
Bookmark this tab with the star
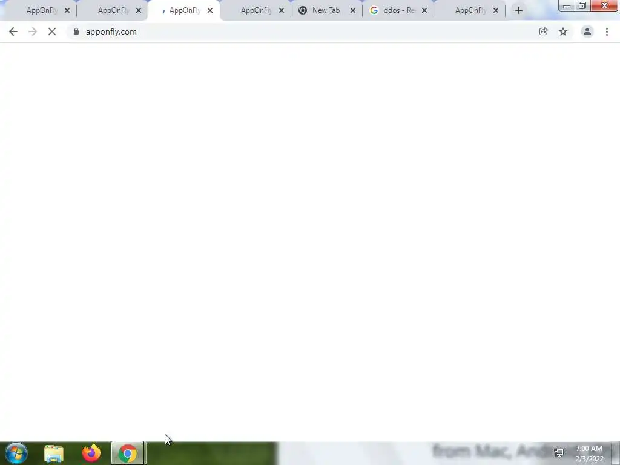[563, 31]
